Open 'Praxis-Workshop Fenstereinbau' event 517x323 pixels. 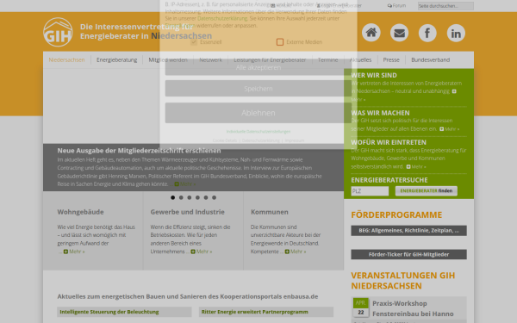413,308
